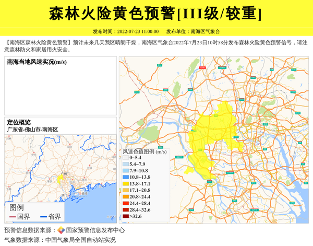Viewport: 313px width, 246px height.
Task: Select the 0~5.4 wind speed legend swatch
Action: tap(125, 157)
